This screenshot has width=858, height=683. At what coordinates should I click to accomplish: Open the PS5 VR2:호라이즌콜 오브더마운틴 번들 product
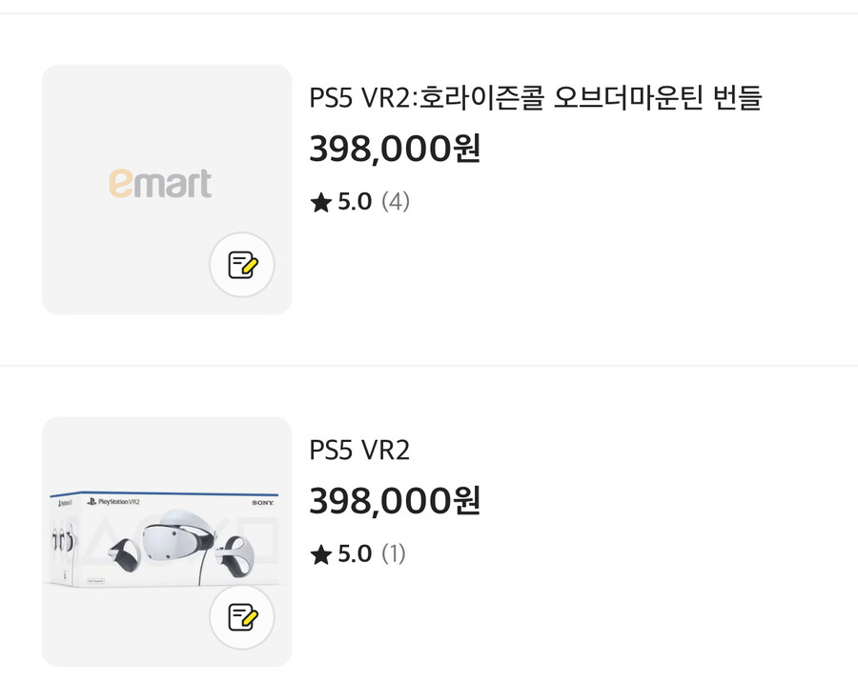[x=535, y=98]
